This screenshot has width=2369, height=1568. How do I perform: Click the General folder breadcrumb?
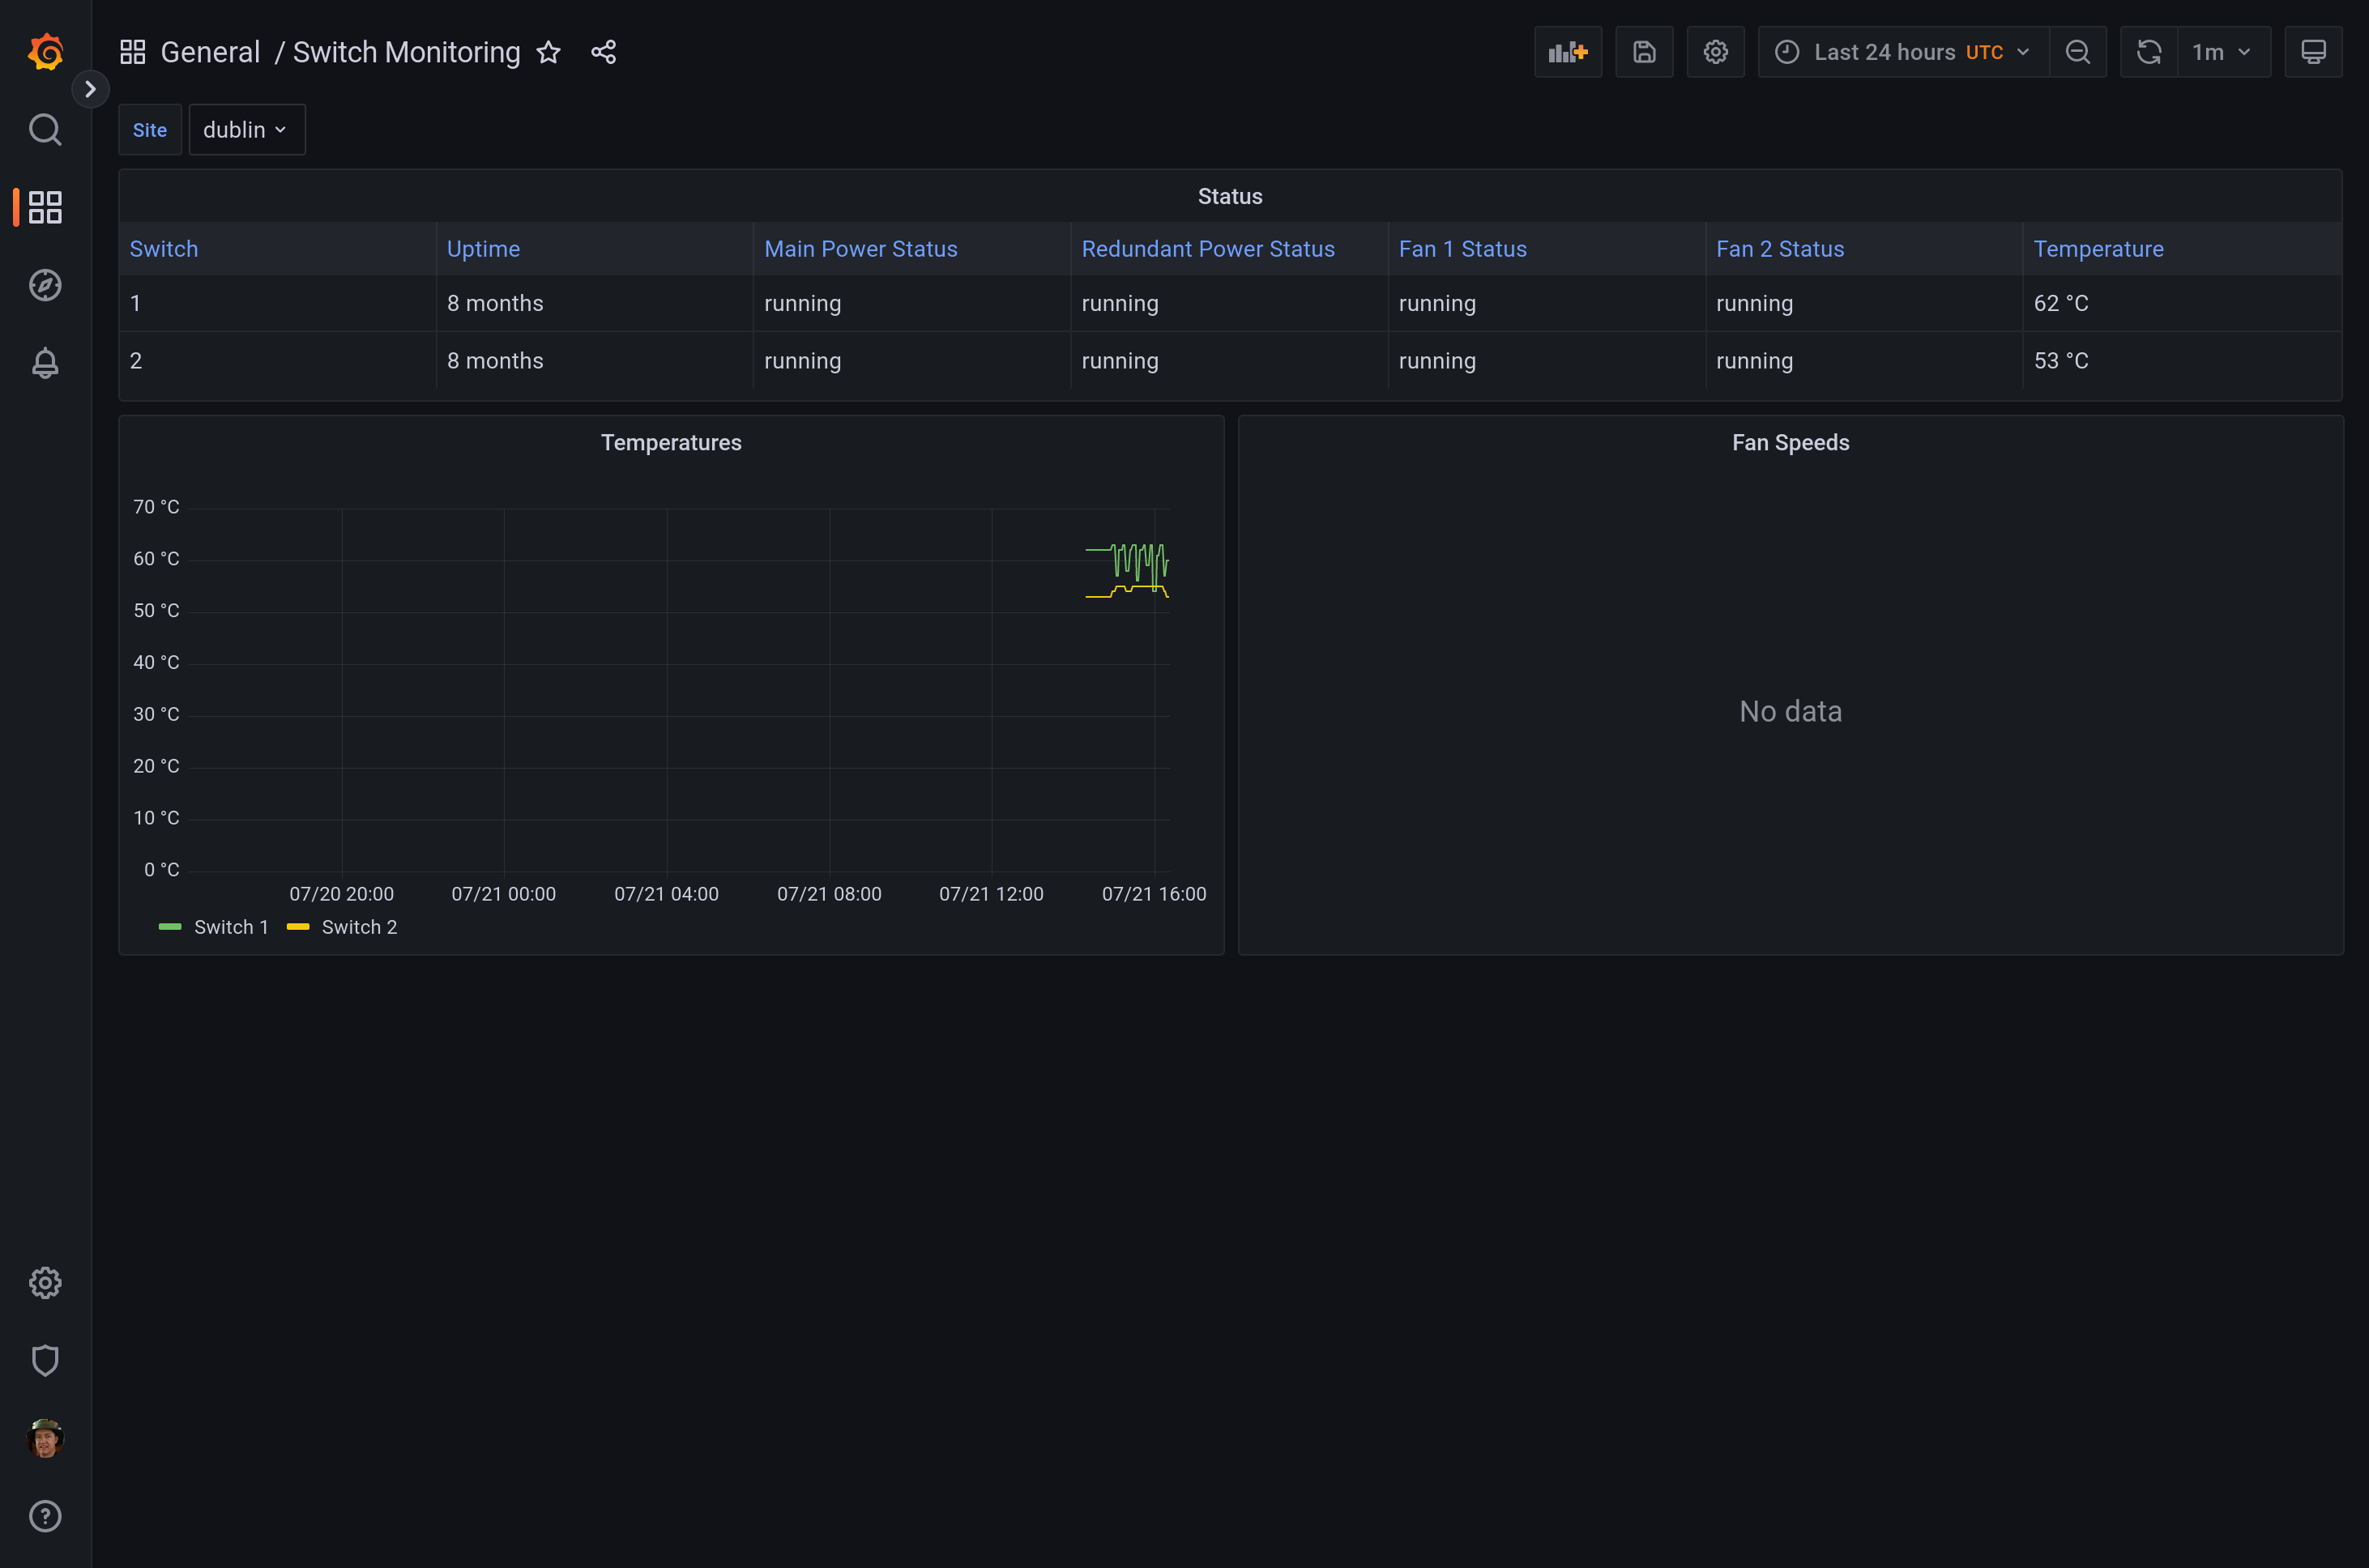[x=210, y=52]
